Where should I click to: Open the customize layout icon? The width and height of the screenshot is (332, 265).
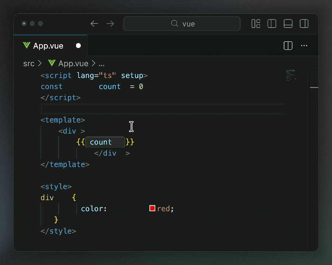click(x=256, y=24)
